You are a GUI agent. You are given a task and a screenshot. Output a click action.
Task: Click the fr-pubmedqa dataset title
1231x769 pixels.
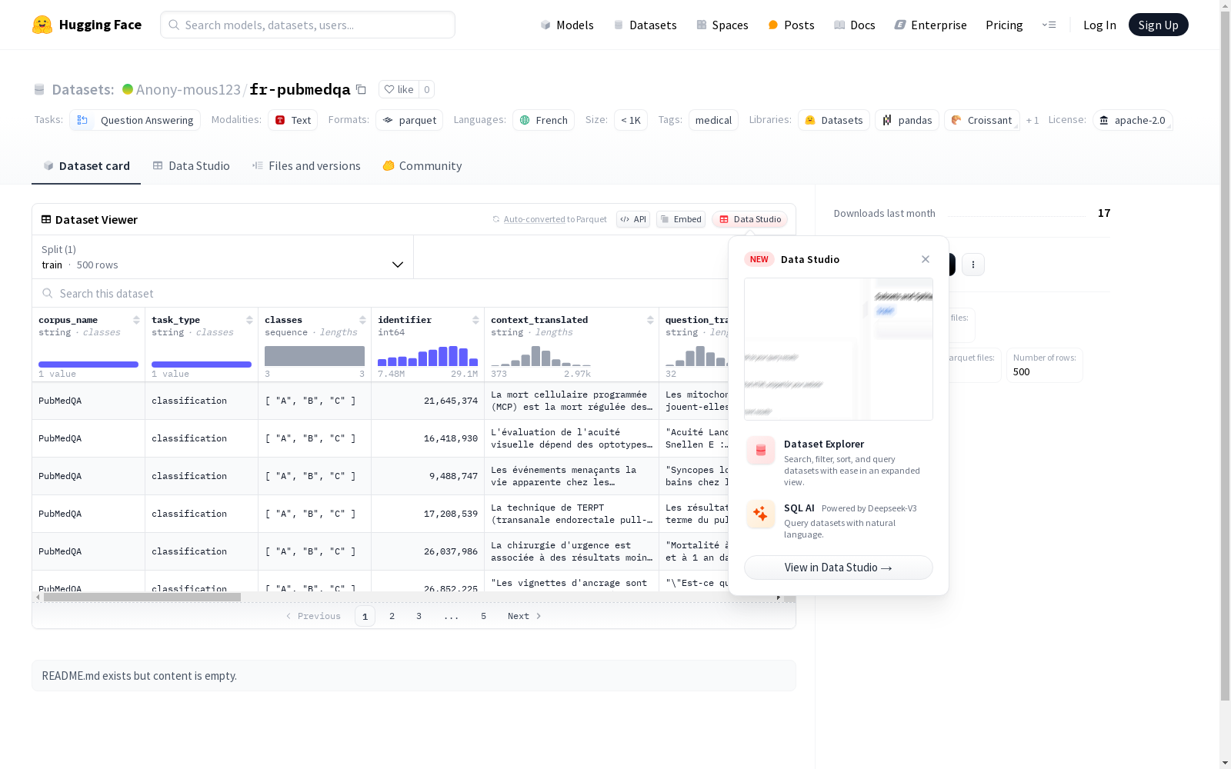click(x=300, y=89)
